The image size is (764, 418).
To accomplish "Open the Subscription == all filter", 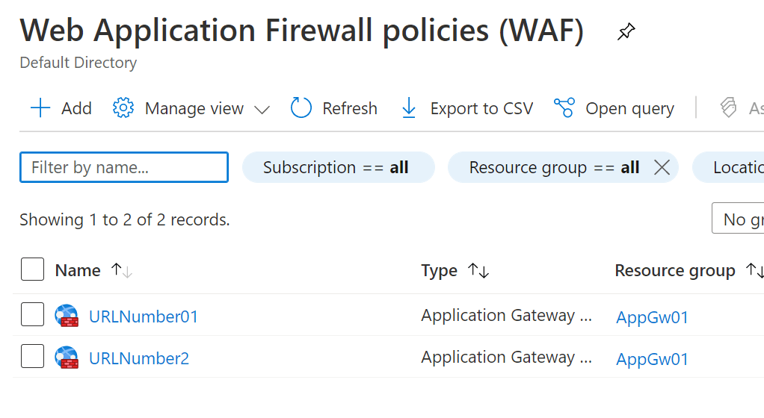I will coord(338,167).
